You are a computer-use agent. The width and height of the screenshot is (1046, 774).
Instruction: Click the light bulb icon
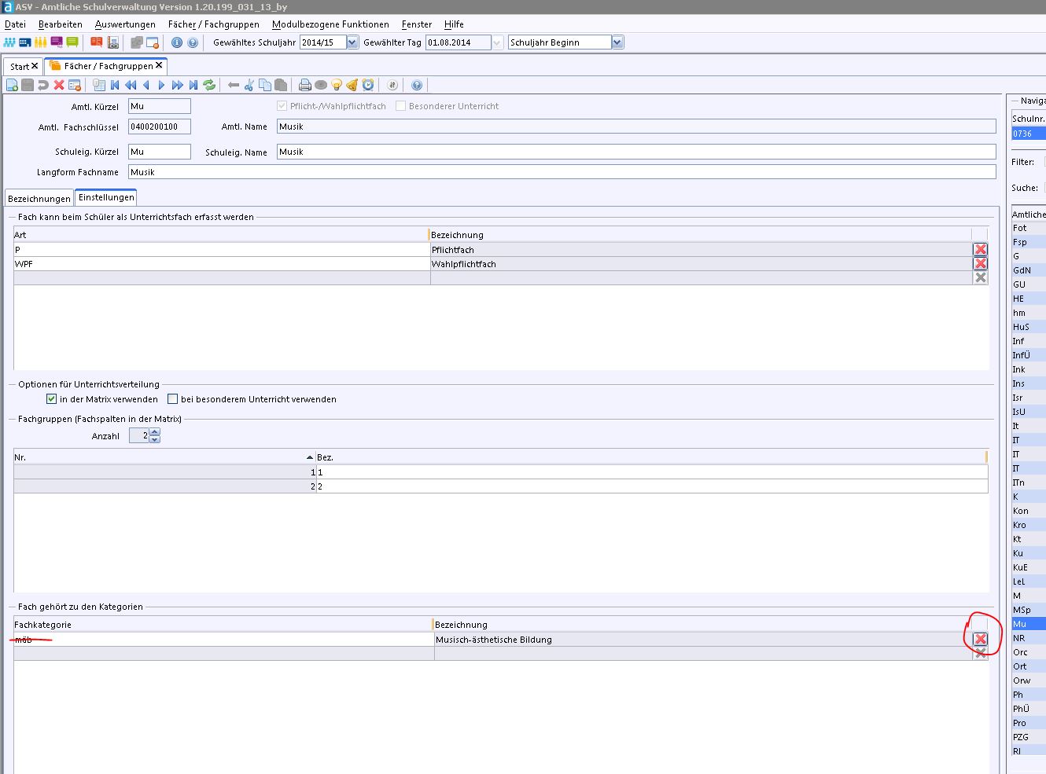[x=337, y=85]
